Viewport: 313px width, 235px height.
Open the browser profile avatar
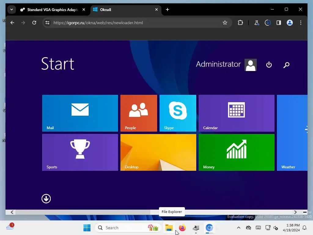290,23
